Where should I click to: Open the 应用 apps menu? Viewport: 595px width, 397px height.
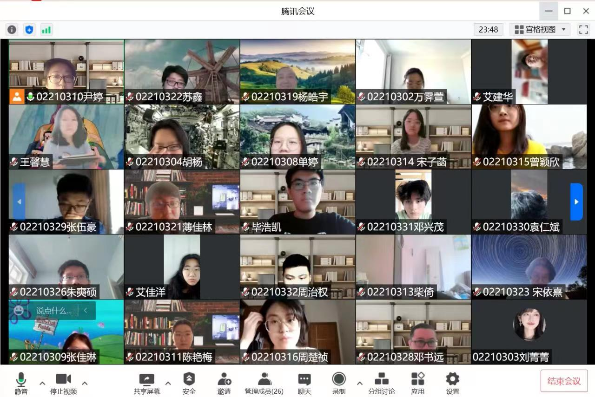point(418,384)
